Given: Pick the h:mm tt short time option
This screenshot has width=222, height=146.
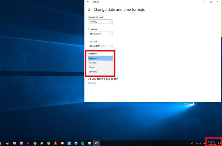Looking at the screenshot, I should (100, 72).
